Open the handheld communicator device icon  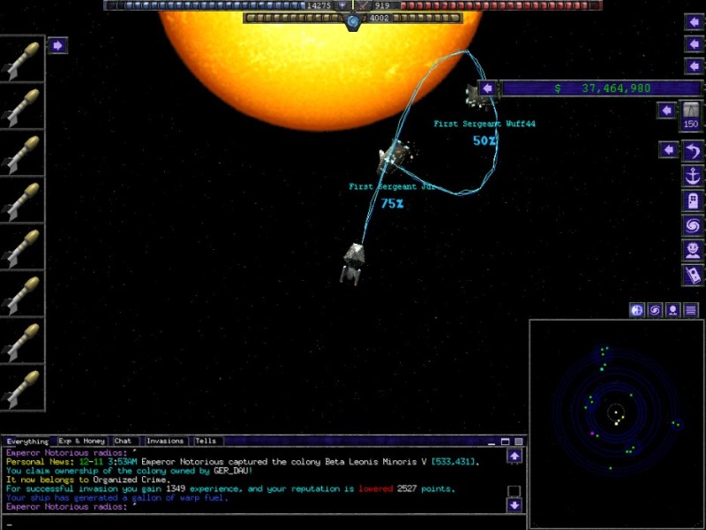(693, 275)
